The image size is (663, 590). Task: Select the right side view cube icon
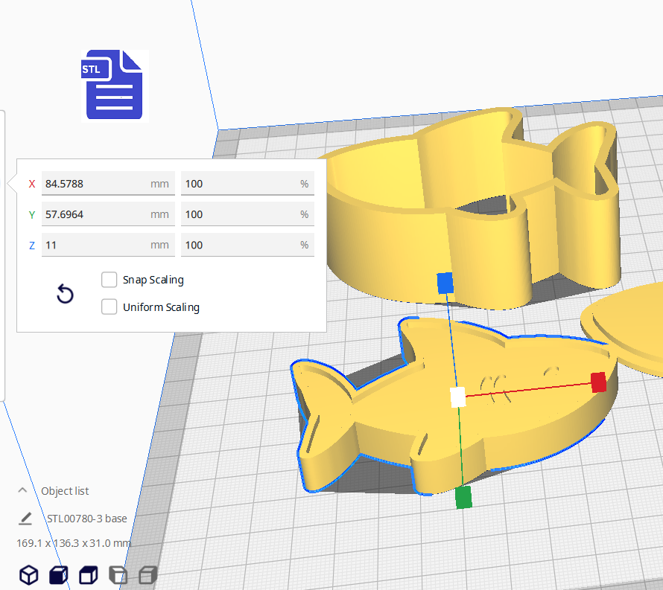(147, 574)
